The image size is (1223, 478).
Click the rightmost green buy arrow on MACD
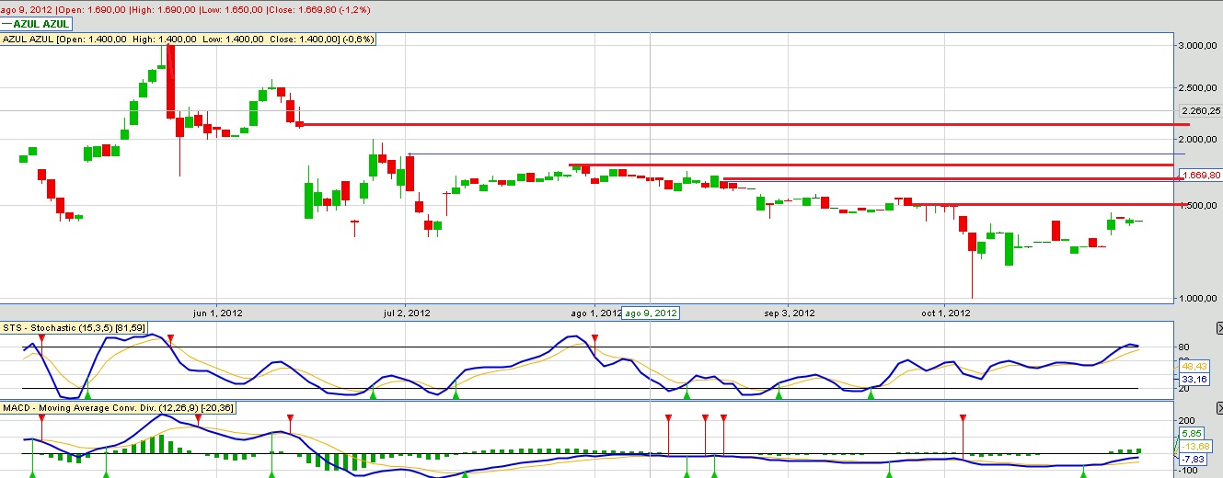(x=1083, y=472)
